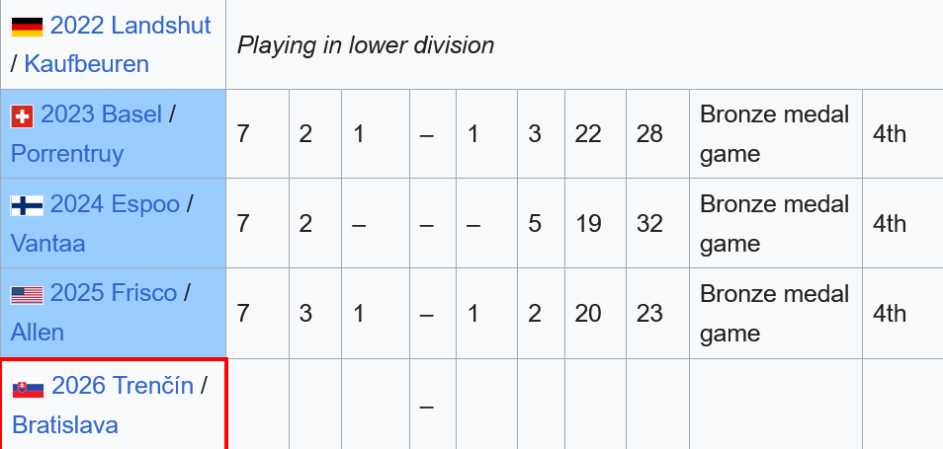Click the 4th place cell in 2025 row
The image size is (943, 449).
pos(889,313)
